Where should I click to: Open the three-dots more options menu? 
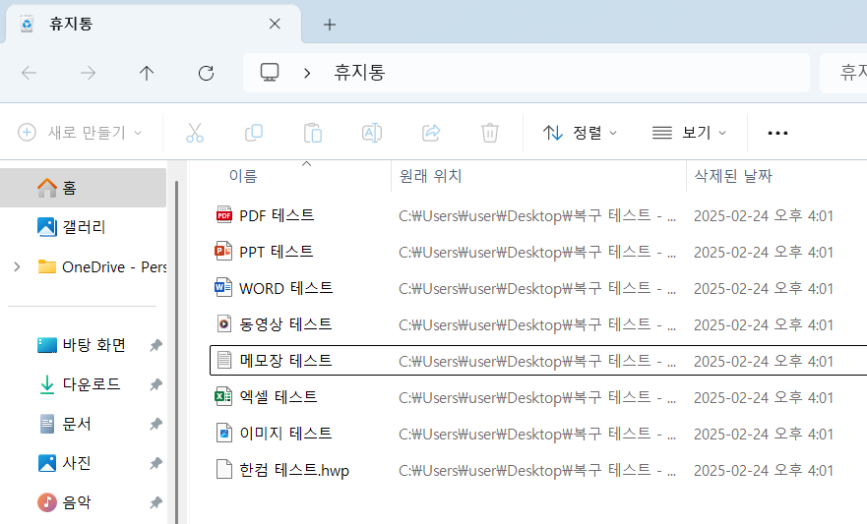[778, 133]
